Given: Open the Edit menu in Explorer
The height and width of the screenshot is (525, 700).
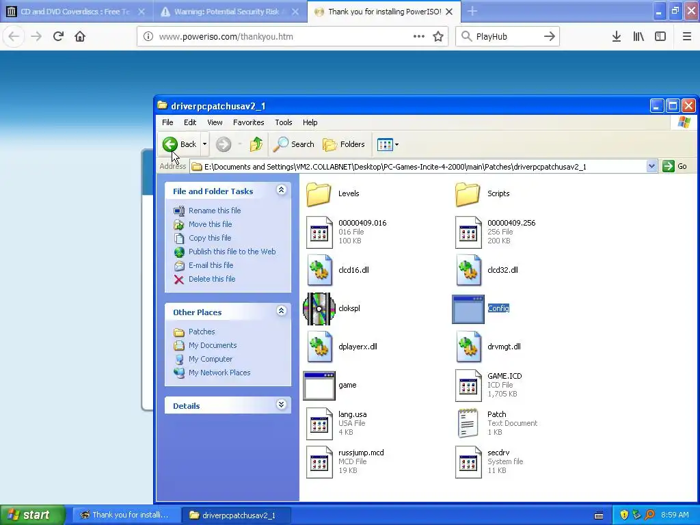Looking at the screenshot, I should 190,122.
